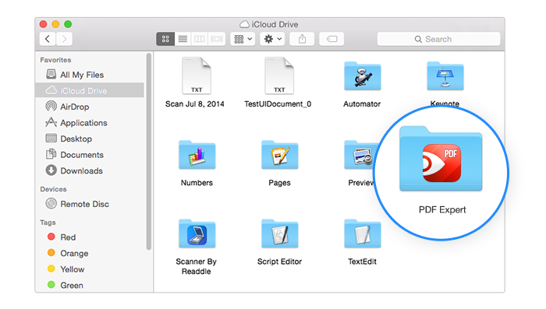Viewport: 546px width, 309px height.
Task: Minimize window with the yellow button
Action: click(x=55, y=24)
